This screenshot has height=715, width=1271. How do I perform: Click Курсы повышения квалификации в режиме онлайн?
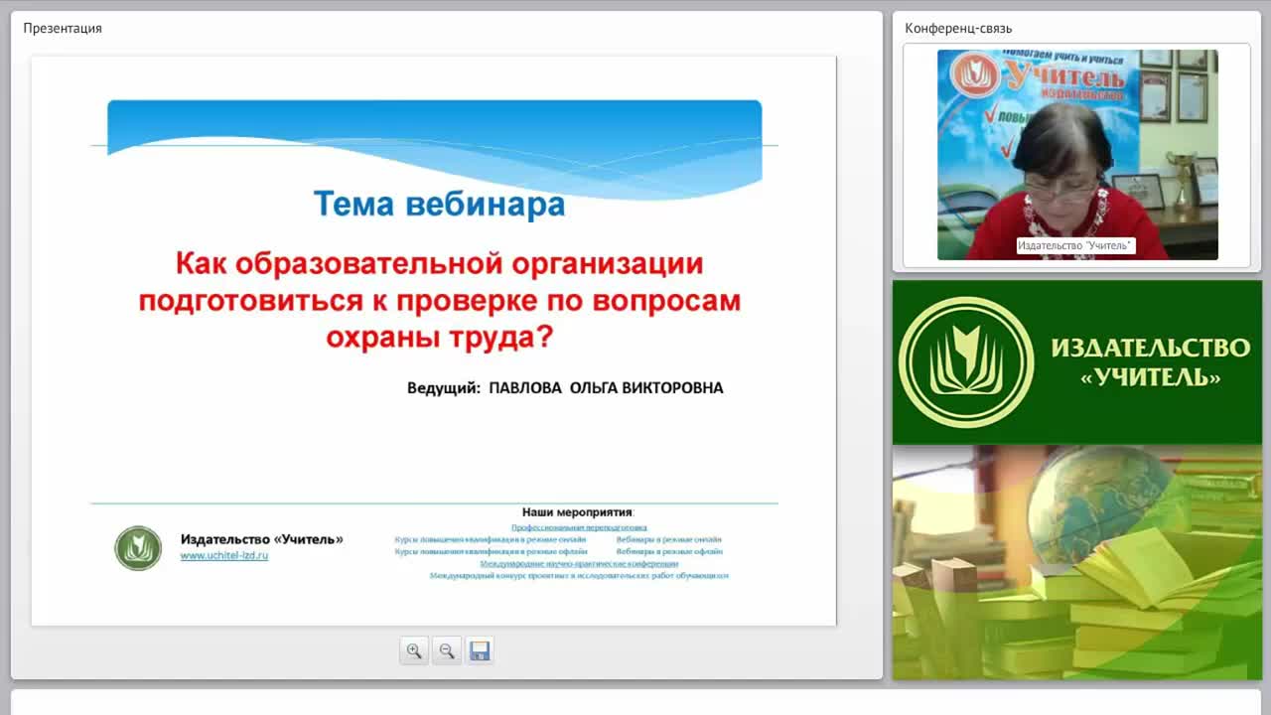tap(491, 539)
